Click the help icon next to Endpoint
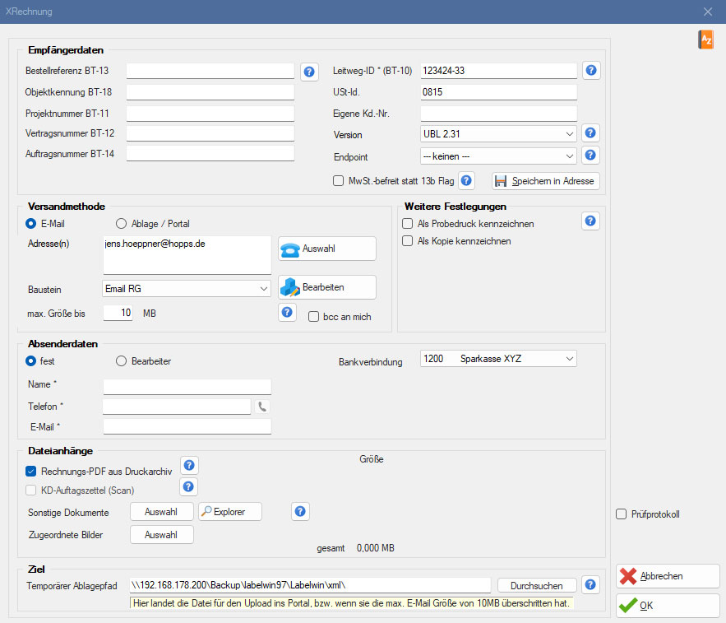Viewport: 726px width, 623px height. coord(591,155)
